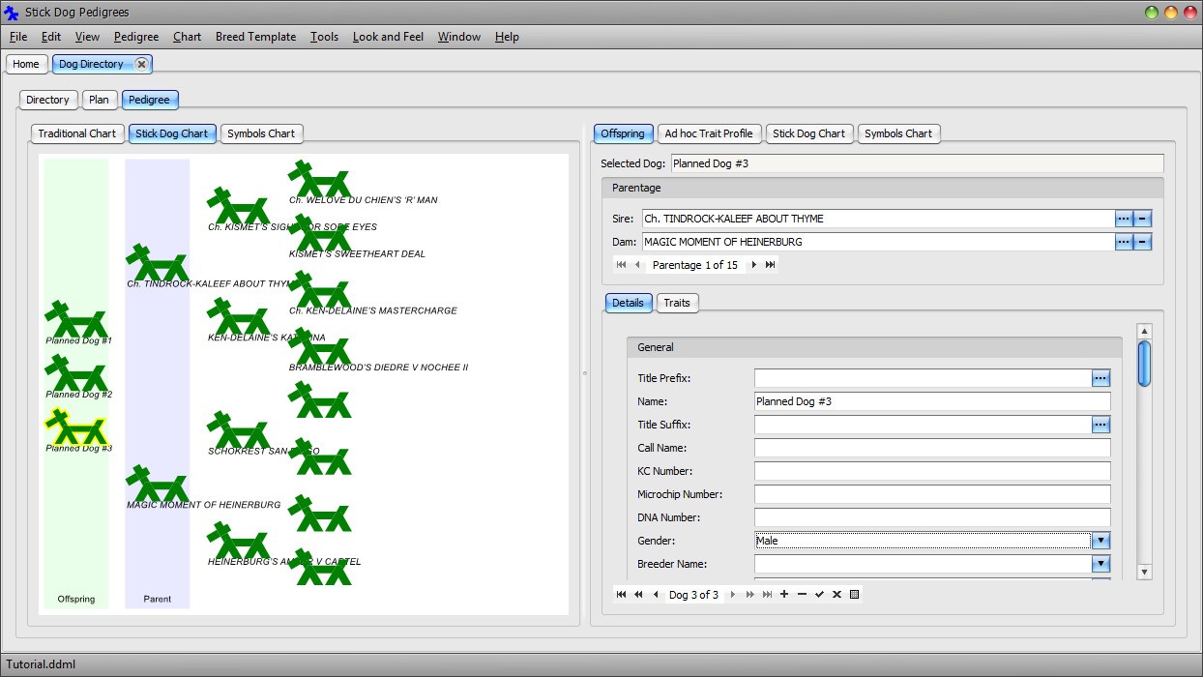Click the details panel vertical scrollbar thumb
This screenshot has height=677, width=1203.
(1144, 364)
